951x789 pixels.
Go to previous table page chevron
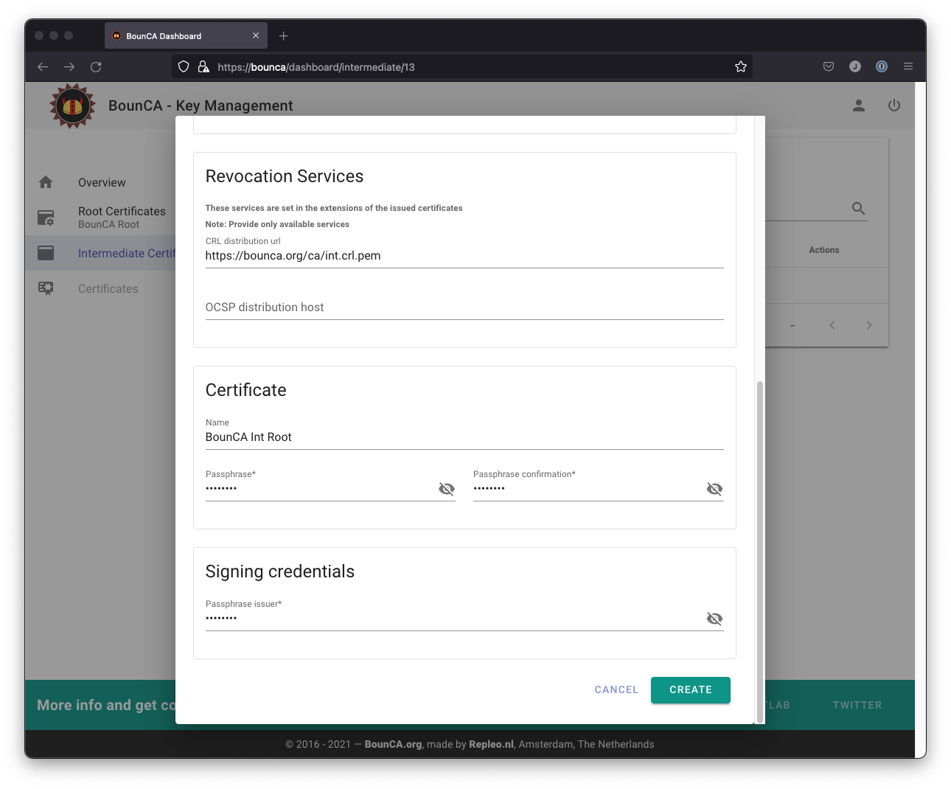pyautogui.click(x=832, y=325)
